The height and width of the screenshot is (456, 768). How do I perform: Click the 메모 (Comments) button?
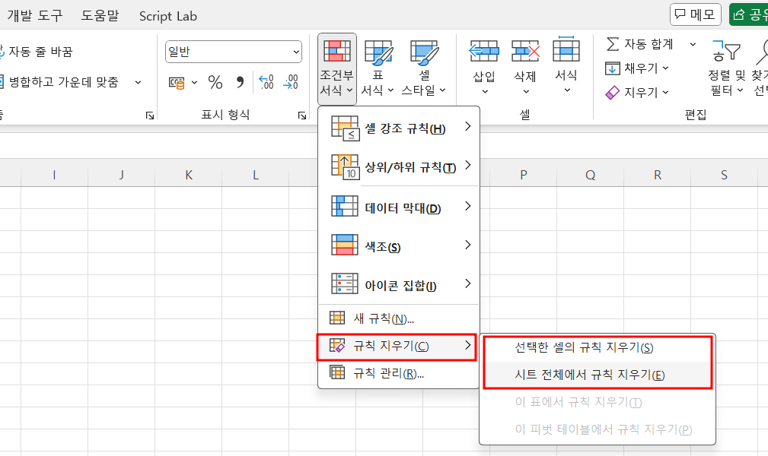(x=695, y=14)
